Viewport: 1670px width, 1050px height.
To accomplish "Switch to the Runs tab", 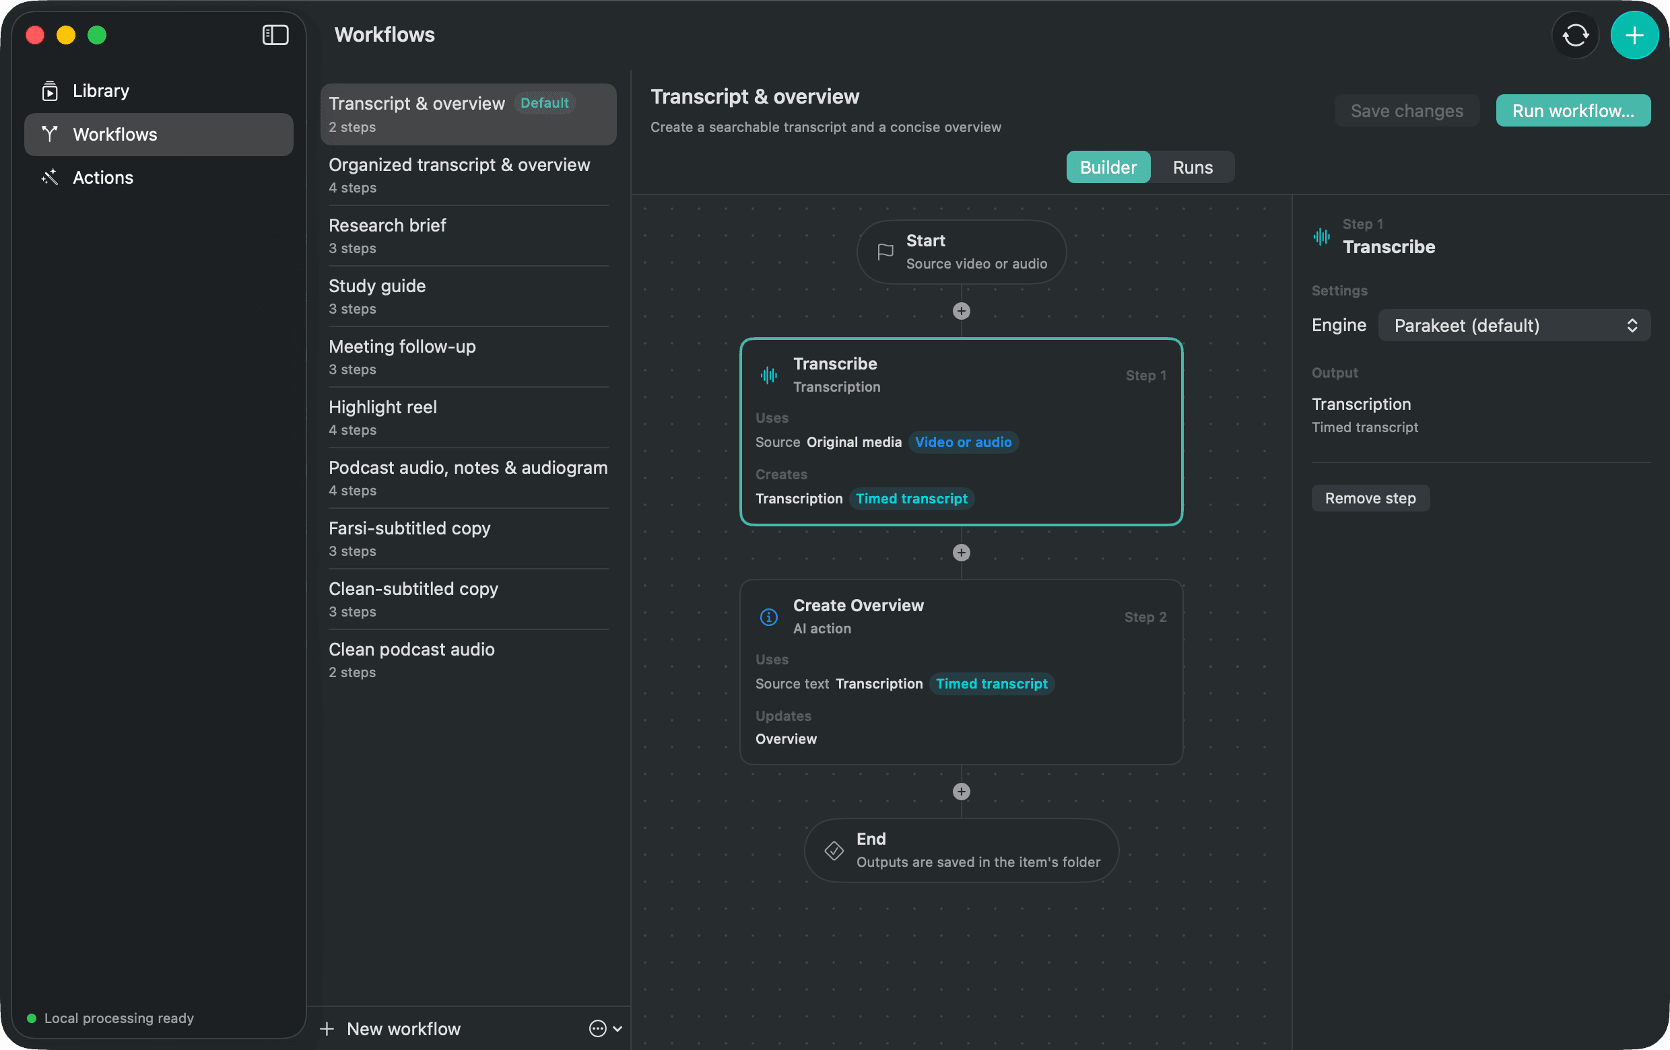I will tap(1192, 167).
